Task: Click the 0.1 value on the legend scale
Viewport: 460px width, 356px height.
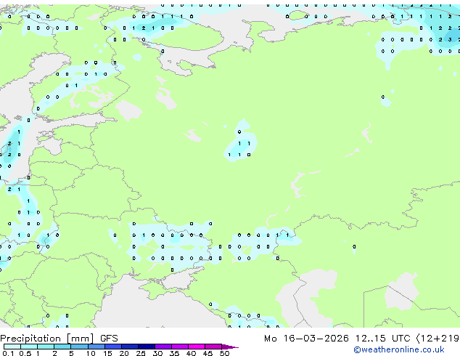Action: coord(7,354)
